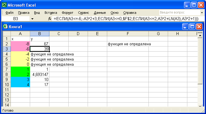This screenshot has width=206, height=114.
Task: Minimize the Microsoft Excel window
Action: 187,5
